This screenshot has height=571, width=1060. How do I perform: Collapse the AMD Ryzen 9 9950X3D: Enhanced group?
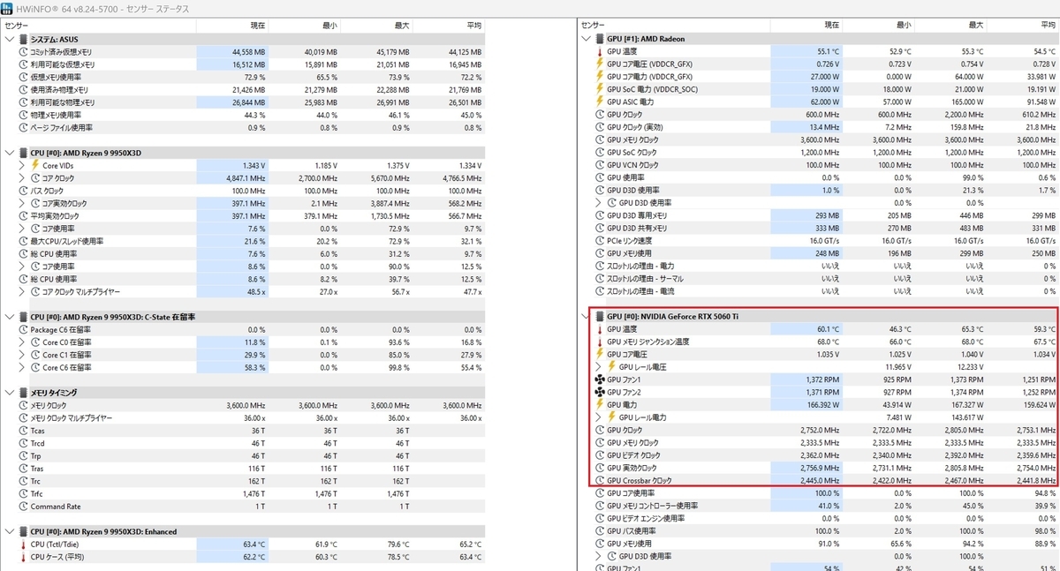(x=10, y=531)
